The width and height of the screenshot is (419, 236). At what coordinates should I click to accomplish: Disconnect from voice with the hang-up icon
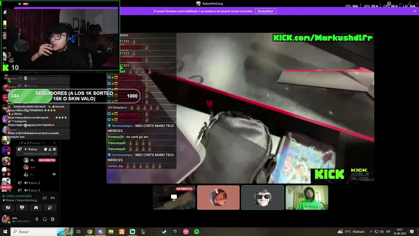click(52, 198)
